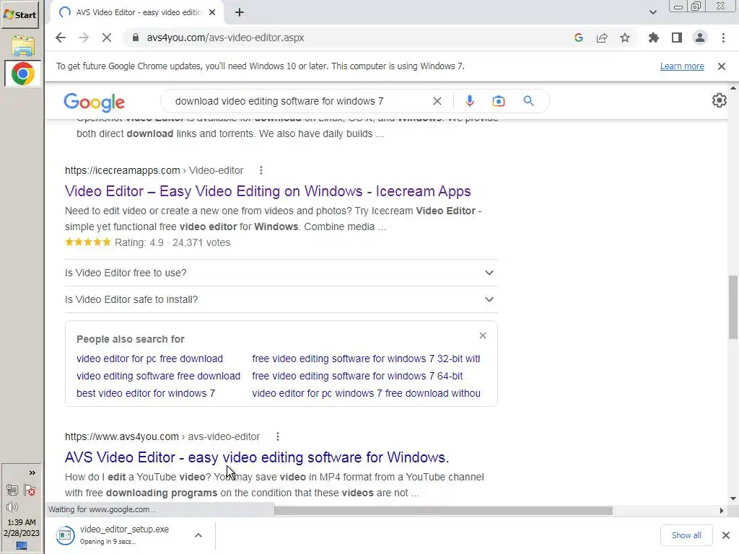Viewport: 739px width, 554px height.
Task: Click the tray device icon left of the network error icon
Action: [x=12, y=490]
